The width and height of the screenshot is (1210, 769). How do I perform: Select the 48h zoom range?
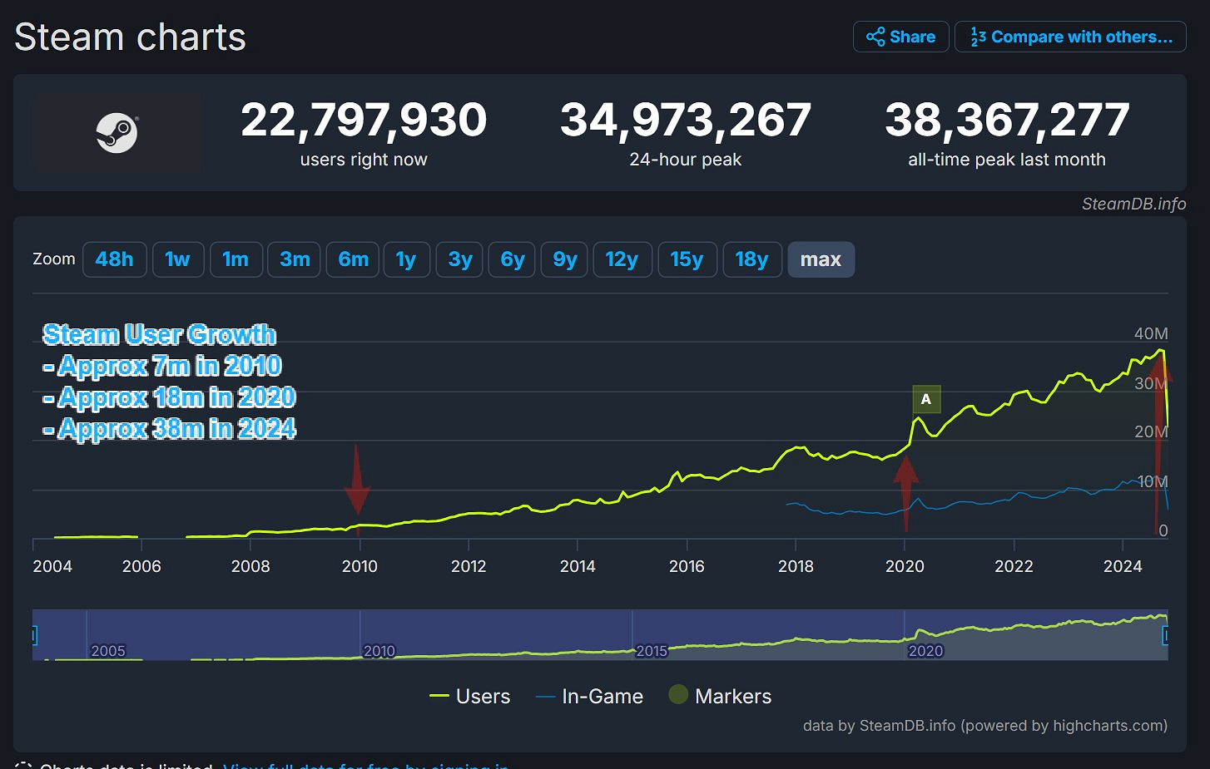(x=114, y=259)
